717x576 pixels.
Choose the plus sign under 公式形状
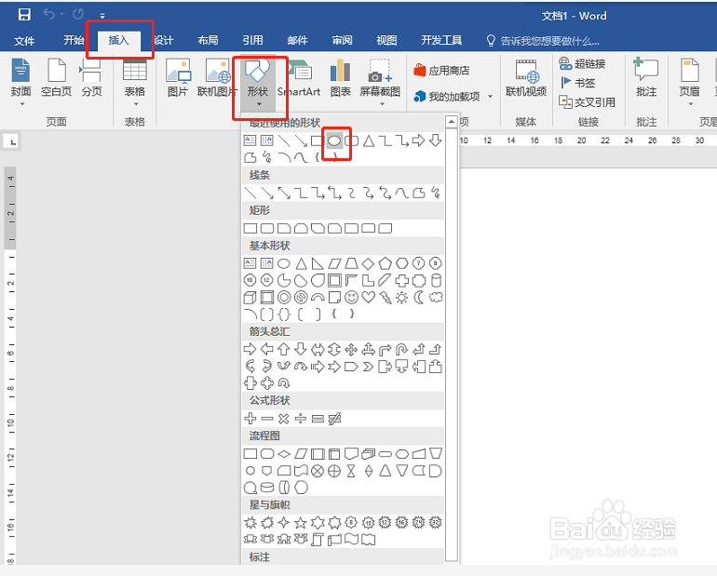(250, 418)
